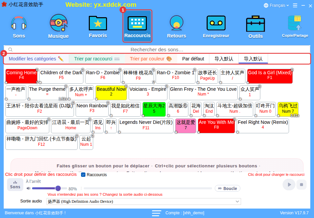Click the speaker mute icon
This screenshot has width=314, height=218.
[28, 188]
